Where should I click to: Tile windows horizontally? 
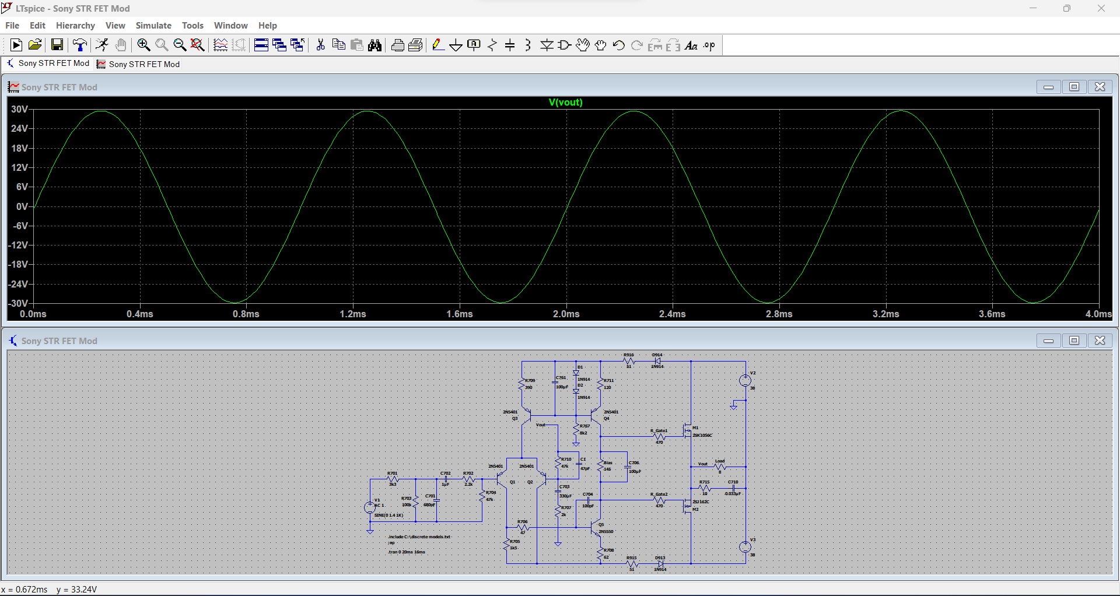click(261, 45)
